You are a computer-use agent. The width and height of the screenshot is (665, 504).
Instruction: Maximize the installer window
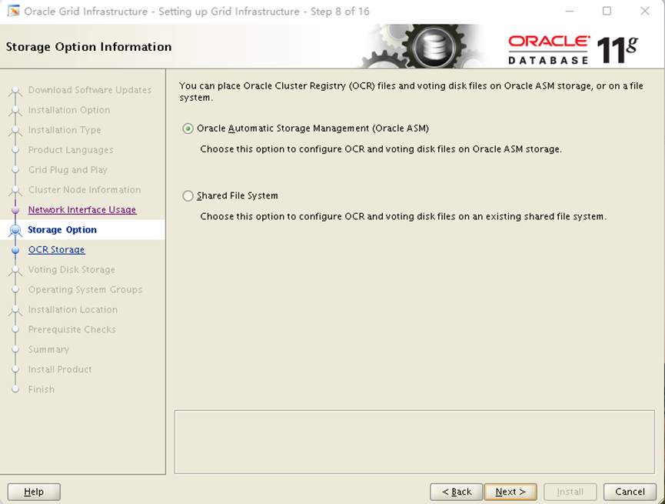point(607,11)
